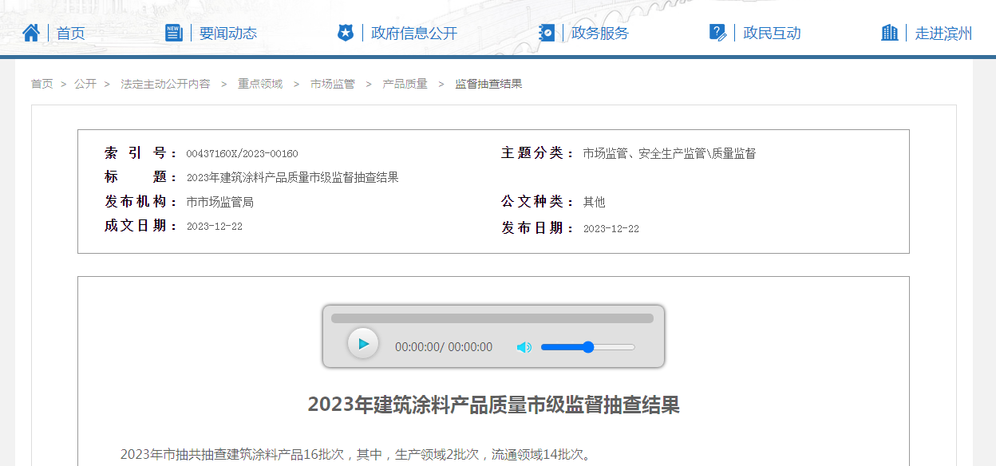Go to 政务服务 section

(600, 34)
